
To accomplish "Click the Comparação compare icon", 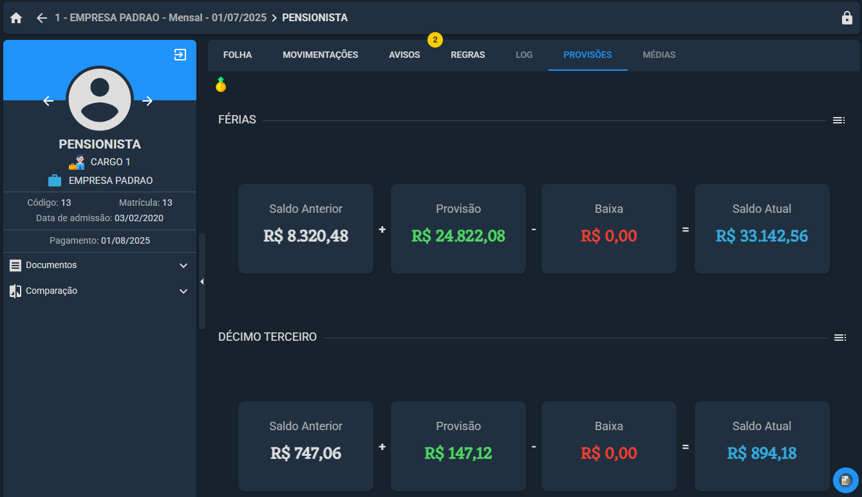I will click(x=15, y=291).
